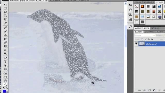
Task: Apply the orange glowing style preset
Action: pos(142,6)
